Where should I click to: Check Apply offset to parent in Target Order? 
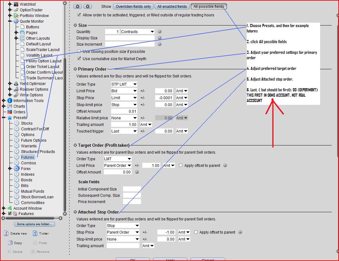pos(181,165)
